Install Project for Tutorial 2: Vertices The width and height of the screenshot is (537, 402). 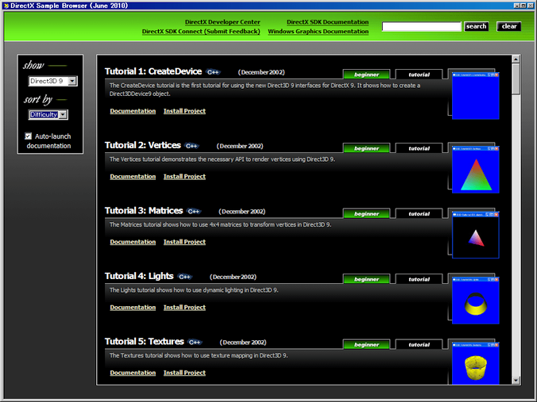point(184,176)
